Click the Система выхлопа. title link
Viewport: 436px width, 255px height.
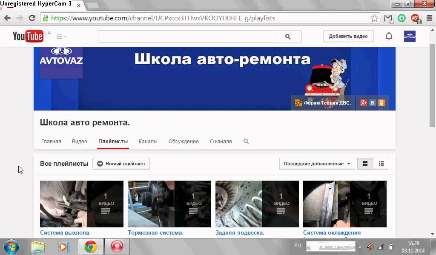coord(65,232)
